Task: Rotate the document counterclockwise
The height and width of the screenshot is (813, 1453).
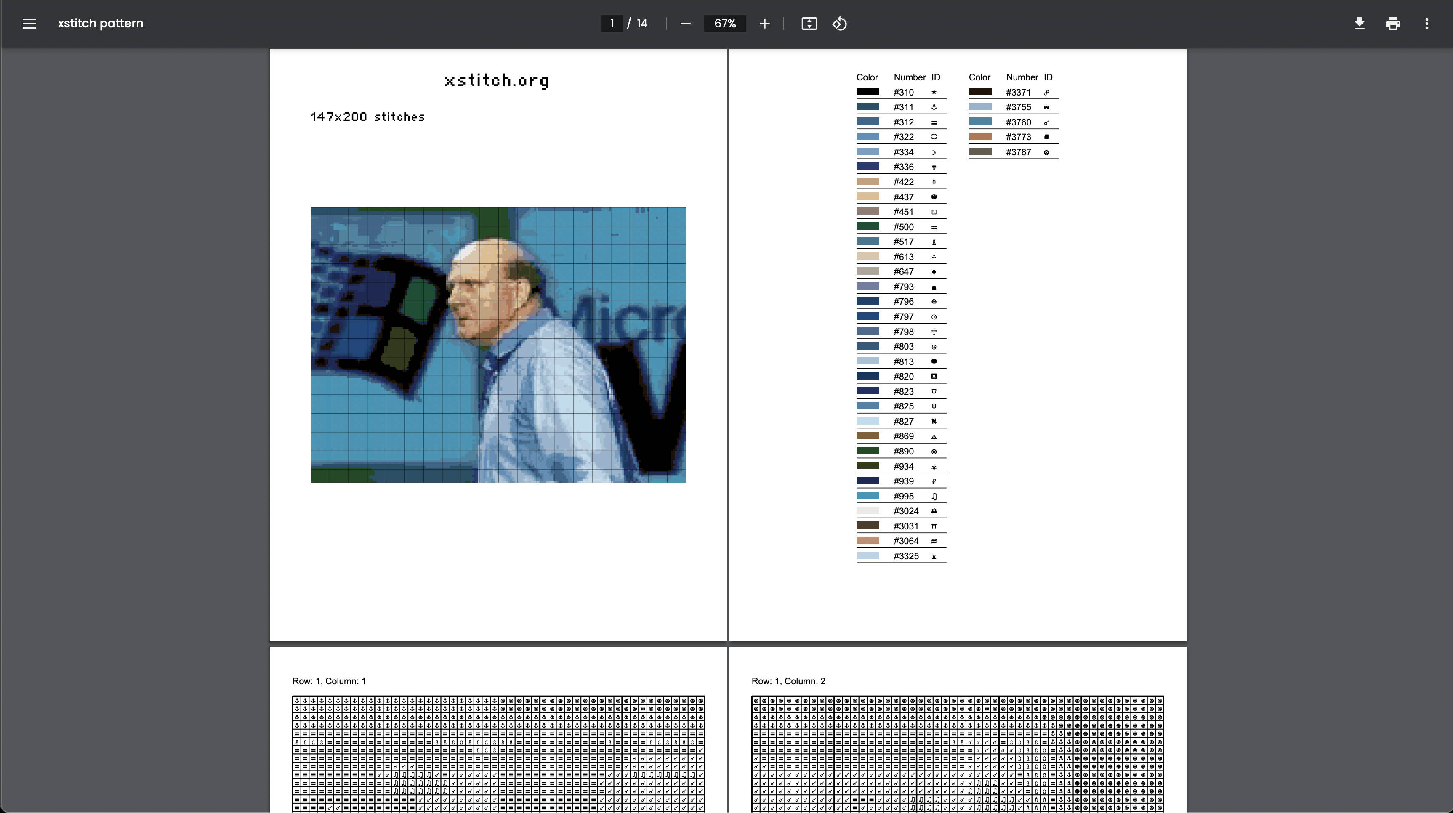Action: (839, 24)
